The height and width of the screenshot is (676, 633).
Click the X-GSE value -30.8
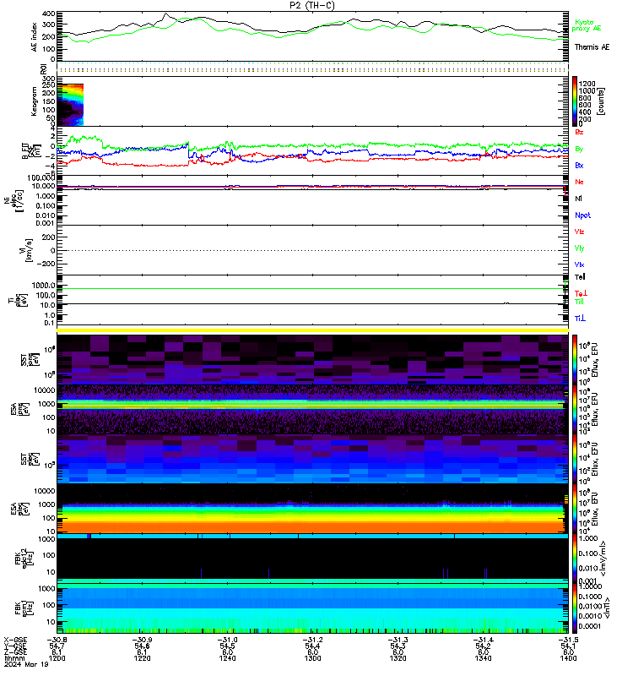tap(57, 641)
